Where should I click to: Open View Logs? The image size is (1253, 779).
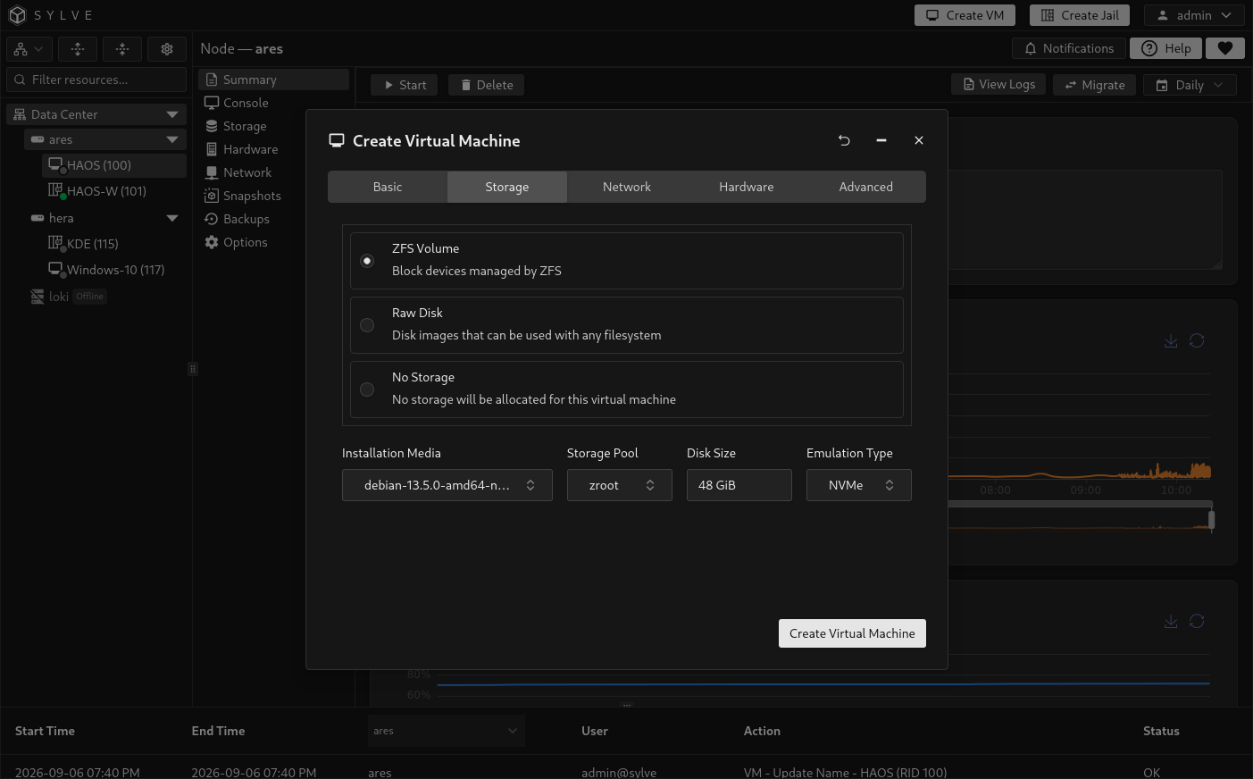(999, 85)
